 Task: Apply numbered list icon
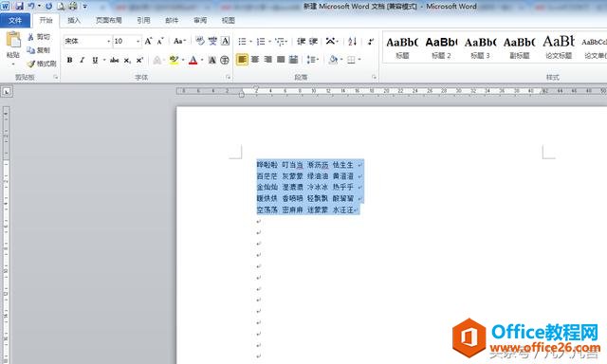click(261, 41)
